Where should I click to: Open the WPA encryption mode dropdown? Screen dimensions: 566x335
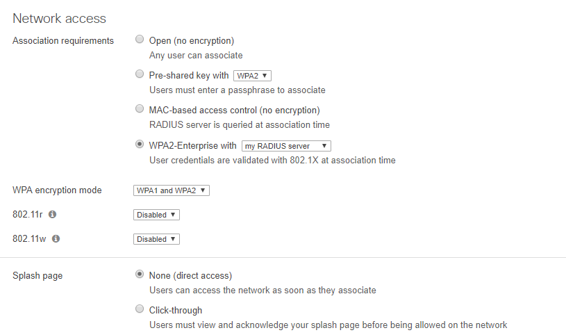tap(172, 190)
